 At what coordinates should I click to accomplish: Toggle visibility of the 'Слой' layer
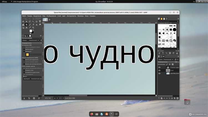159,71
